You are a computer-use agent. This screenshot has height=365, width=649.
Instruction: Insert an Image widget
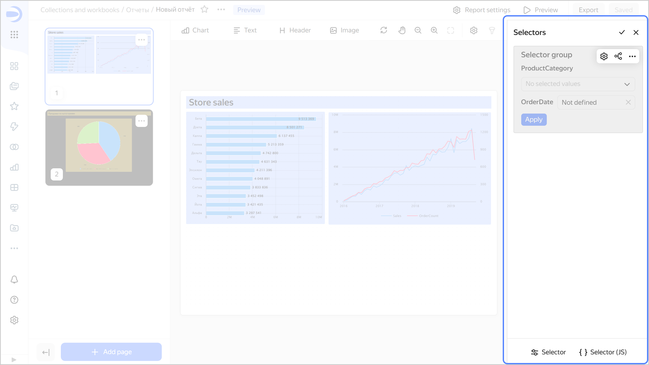coord(344,30)
